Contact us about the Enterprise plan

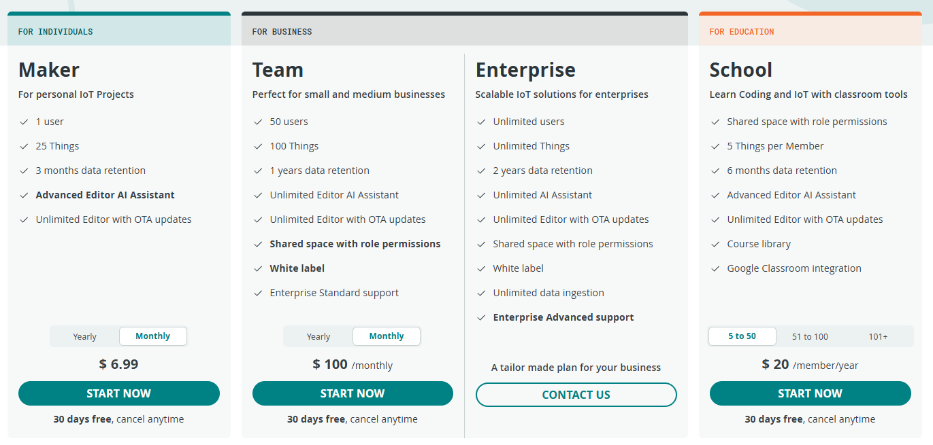[x=576, y=395]
